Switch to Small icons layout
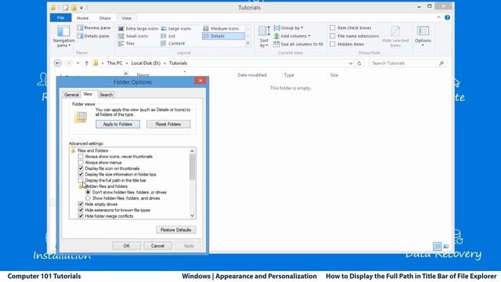Screen dimensions: 501x282 point(133,36)
